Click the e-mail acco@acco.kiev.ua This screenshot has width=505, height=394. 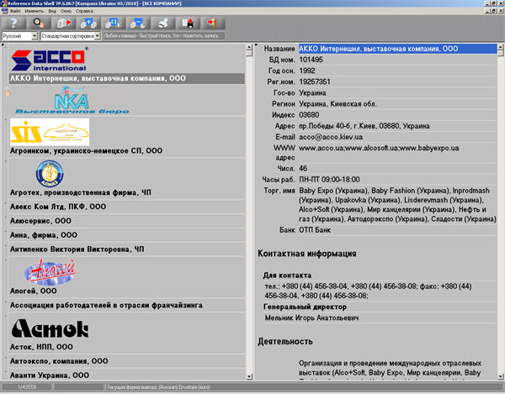tap(331, 137)
